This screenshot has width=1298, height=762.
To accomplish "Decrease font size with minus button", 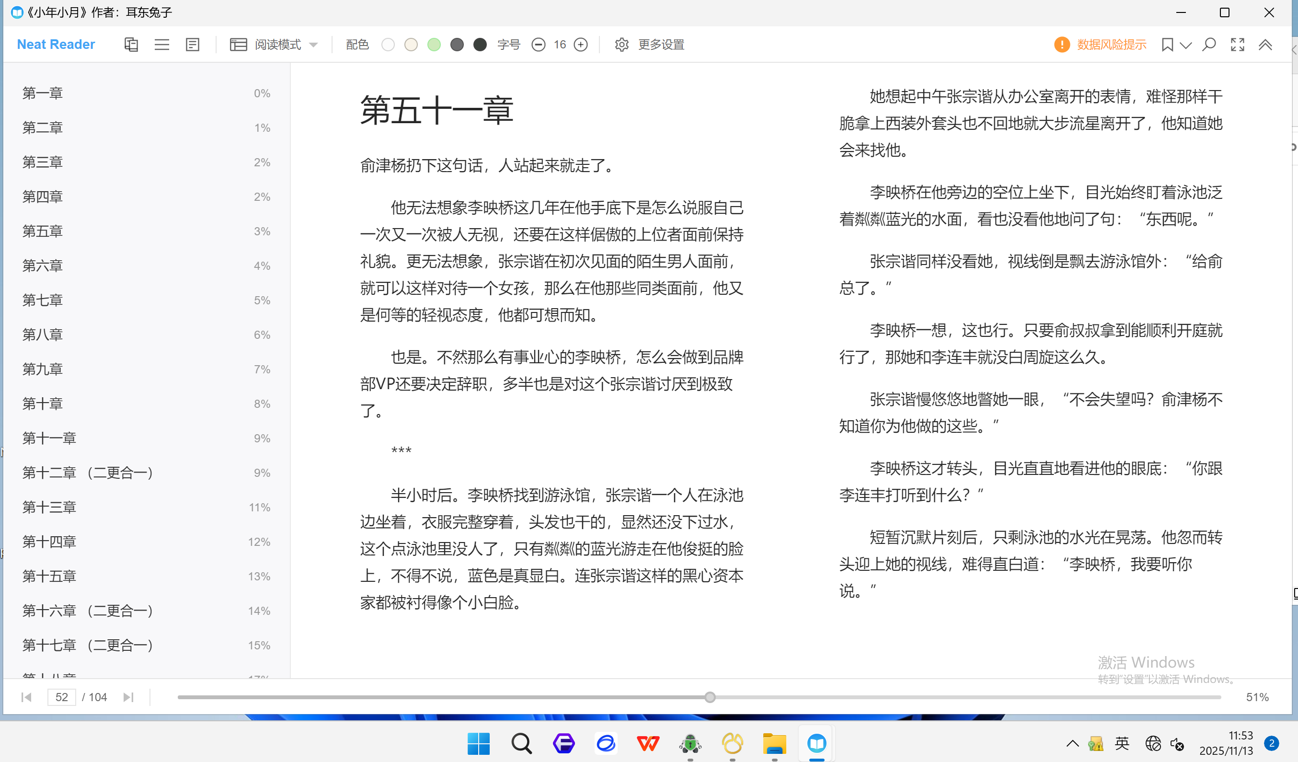I will click(x=538, y=45).
